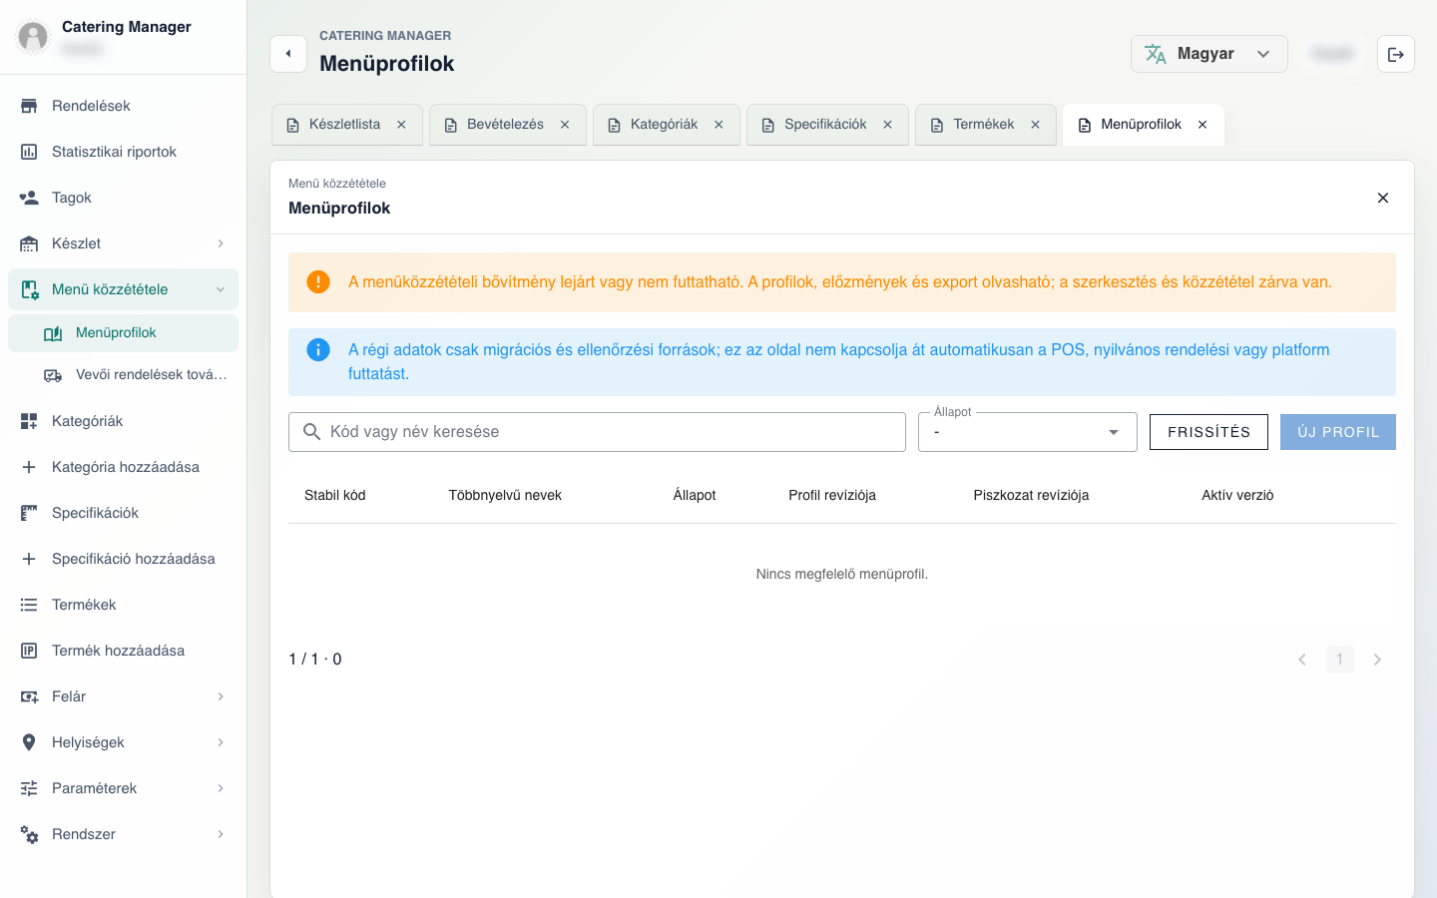The height and width of the screenshot is (898, 1437).
Task: Open Rendelések via its sidebar icon
Action: point(29,106)
